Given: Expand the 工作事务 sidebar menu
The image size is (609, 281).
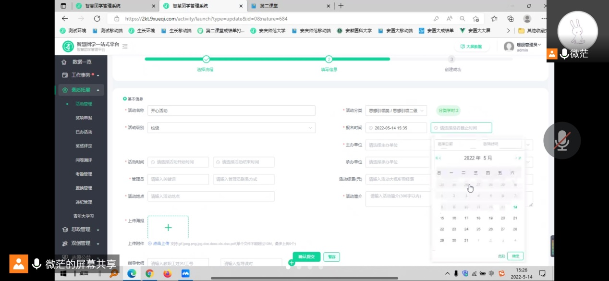Looking at the screenshot, I should 81,75.
